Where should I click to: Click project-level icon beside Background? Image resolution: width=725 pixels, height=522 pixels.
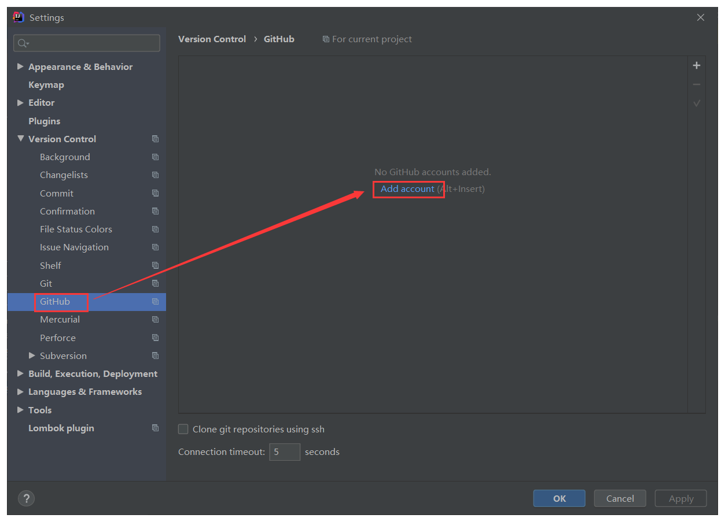pyautogui.click(x=155, y=157)
